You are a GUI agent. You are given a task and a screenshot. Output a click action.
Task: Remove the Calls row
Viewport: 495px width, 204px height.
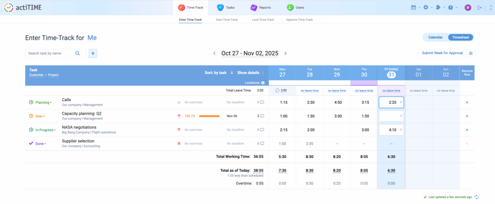point(467,102)
